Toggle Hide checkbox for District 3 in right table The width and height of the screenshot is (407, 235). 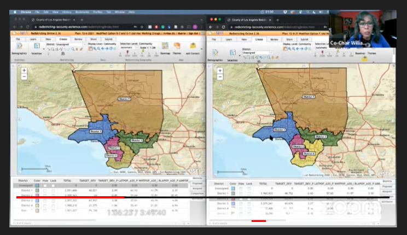[241, 204]
